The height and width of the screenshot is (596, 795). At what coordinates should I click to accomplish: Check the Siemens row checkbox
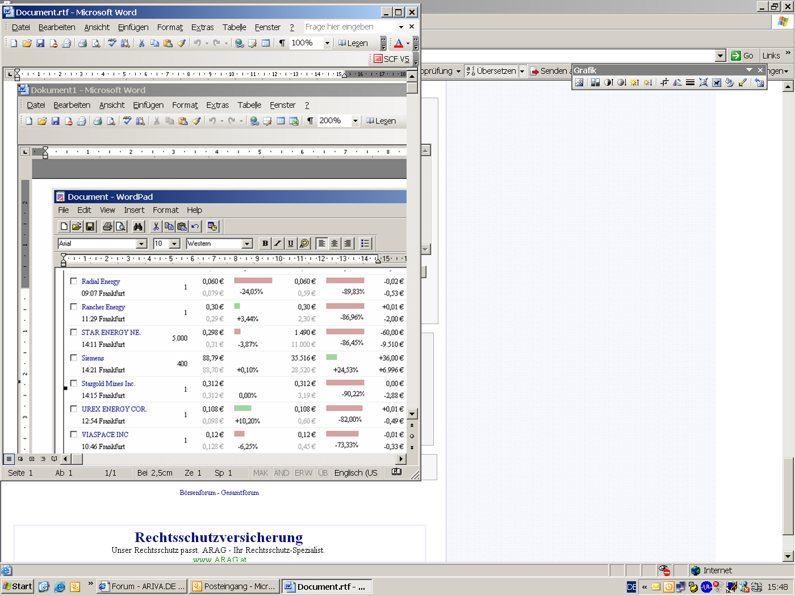pyautogui.click(x=73, y=358)
